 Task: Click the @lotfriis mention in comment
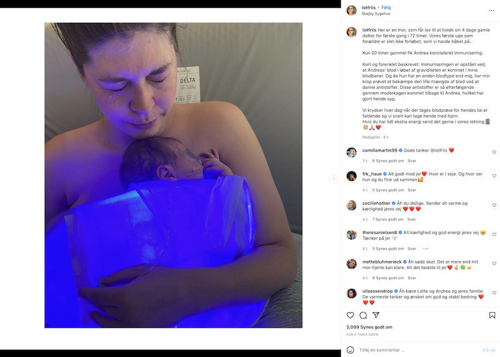(439, 150)
